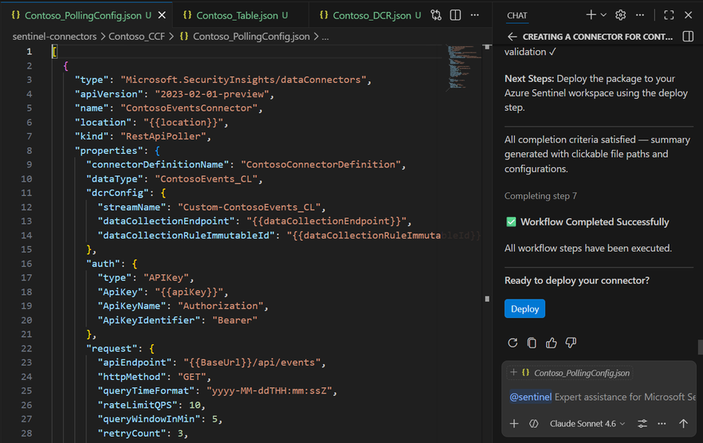The height and width of the screenshot is (443, 703).
Task: Mark the response unhelpful with thumbs down
Action: pyautogui.click(x=571, y=343)
